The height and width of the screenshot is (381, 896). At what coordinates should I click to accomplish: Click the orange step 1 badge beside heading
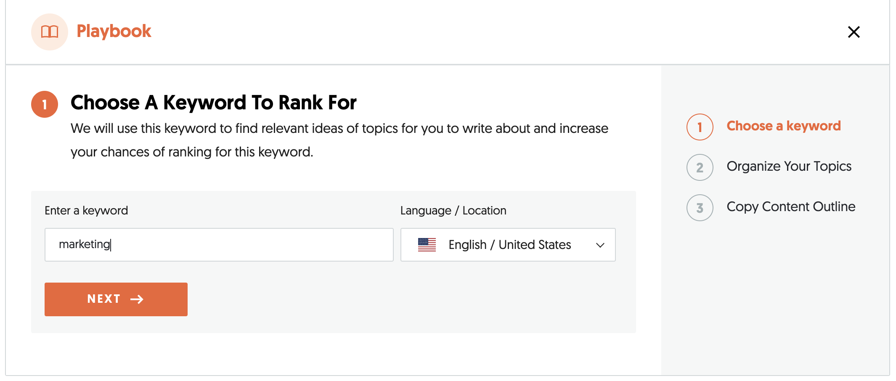(x=45, y=104)
